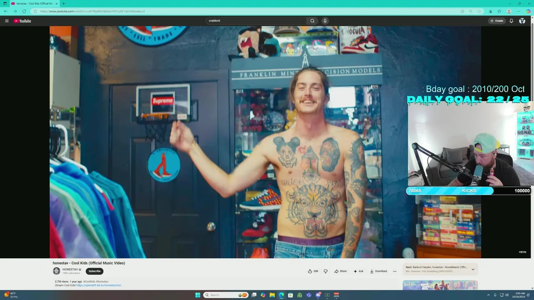Start voice search with the microphone icon
This screenshot has height=300, width=534.
pyautogui.click(x=325, y=21)
